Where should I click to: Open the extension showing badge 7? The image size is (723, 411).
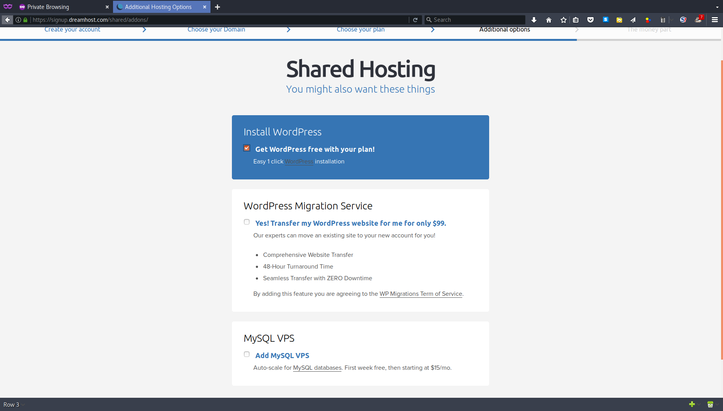click(698, 19)
